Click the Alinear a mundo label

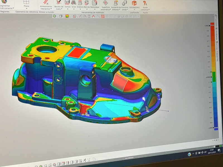click(x=47, y=12)
